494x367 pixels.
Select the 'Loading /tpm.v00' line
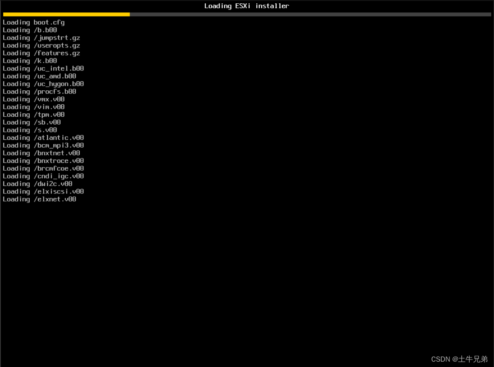(x=34, y=115)
